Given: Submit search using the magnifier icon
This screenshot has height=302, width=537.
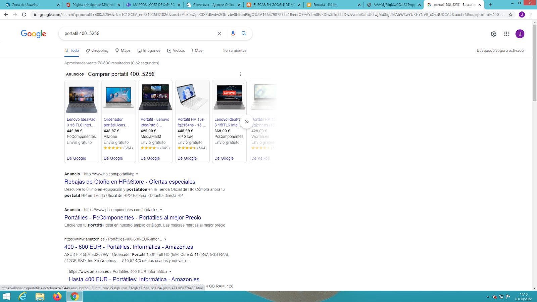Looking at the screenshot, I should coord(244,34).
